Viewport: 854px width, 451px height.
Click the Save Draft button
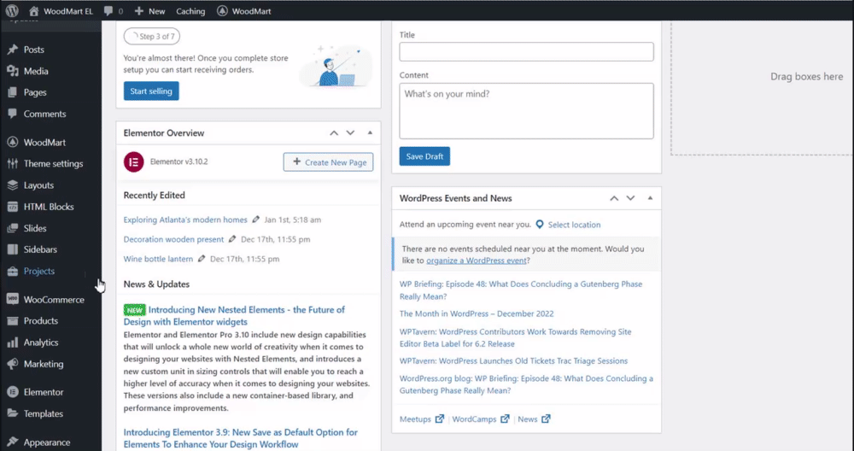click(424, 156)
